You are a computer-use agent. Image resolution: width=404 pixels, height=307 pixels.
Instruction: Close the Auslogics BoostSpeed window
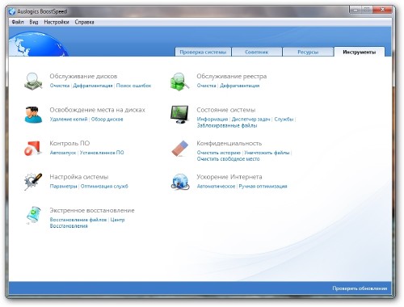click(x=382, y=10)
